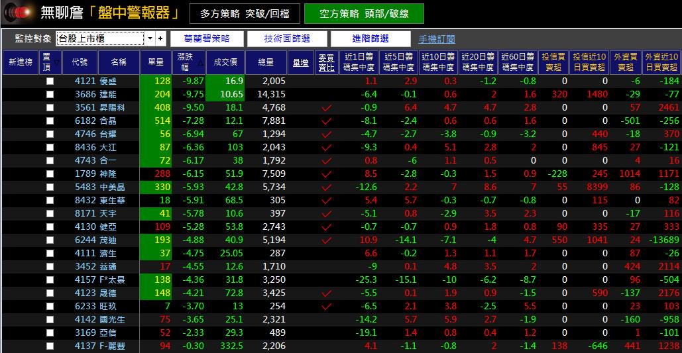
Task: Click the plus icon beside the 監控對象 dropdown
Action: [160, 39]
